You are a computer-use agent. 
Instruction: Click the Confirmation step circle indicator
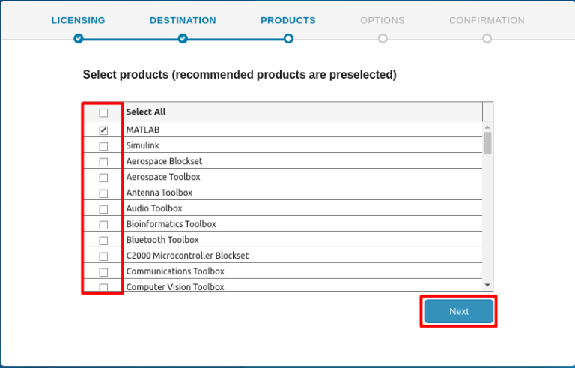[487, 38]
